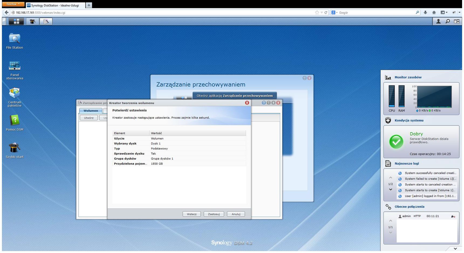464x253 pixels.
Task: Reload the current page
Action: click(x=326, y=12)
